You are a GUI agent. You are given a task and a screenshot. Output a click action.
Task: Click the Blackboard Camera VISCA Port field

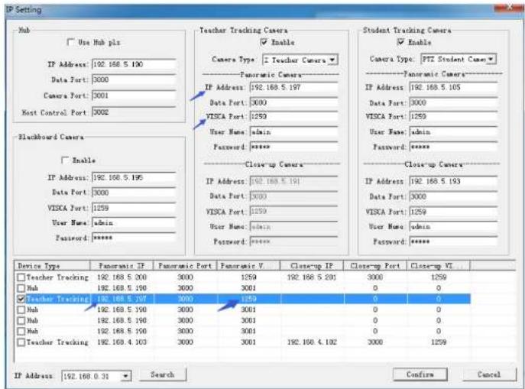coord(134,208)
